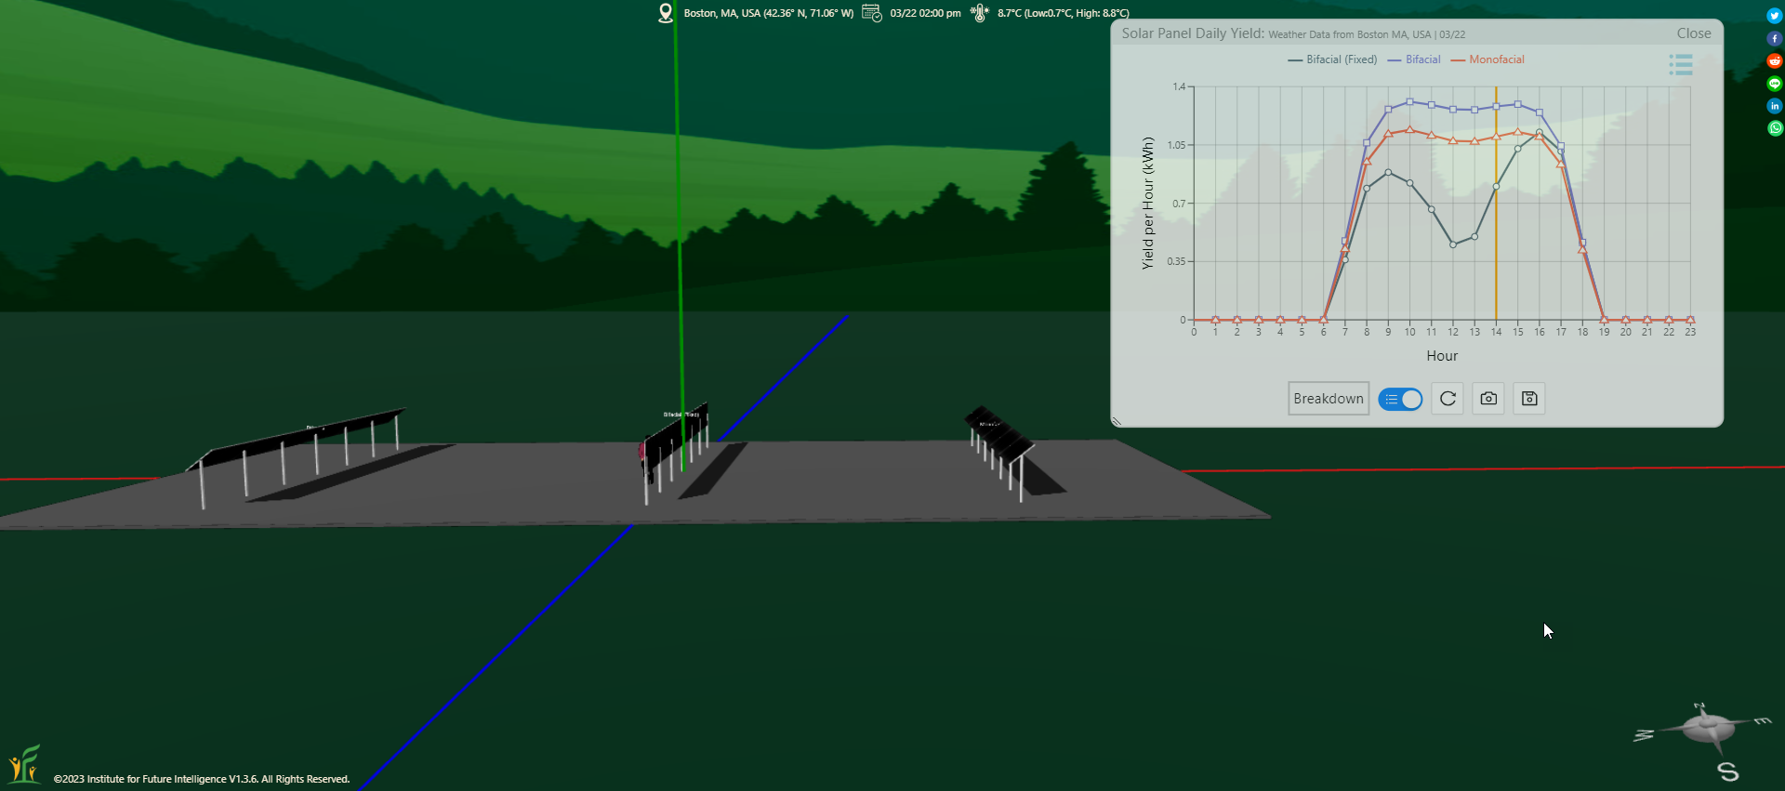
Task: Toggle the purple Bifacial legend entry
Action: (x=1414, y=59)
